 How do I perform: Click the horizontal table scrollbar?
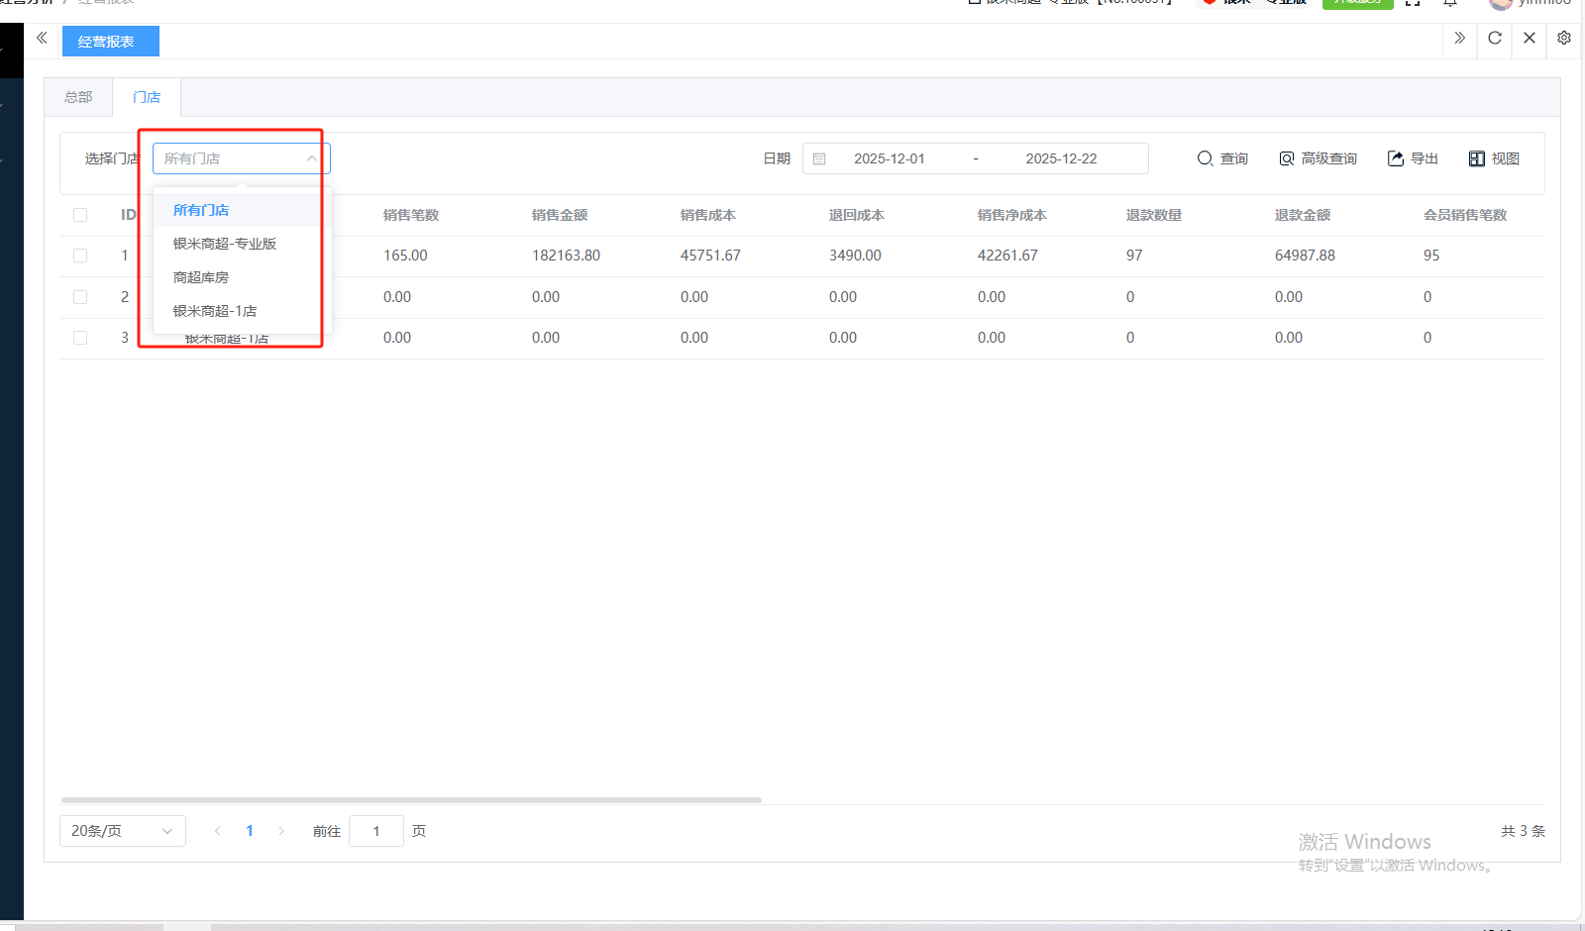(411, 799)
